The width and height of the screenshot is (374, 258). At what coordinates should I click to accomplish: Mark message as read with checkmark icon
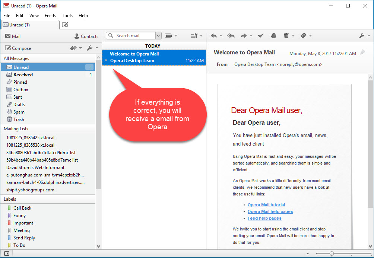pyautogui.click(x=261, y=36)
